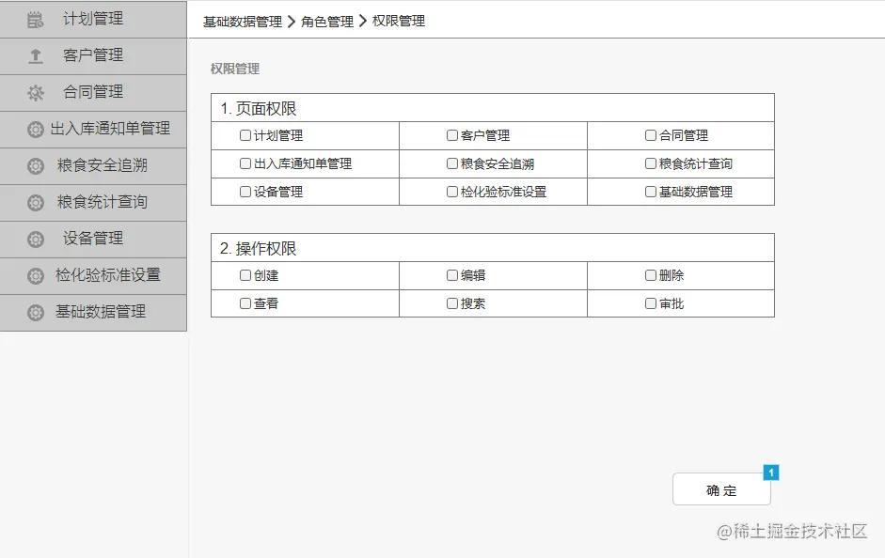Go to 基础数据管理 in the breadcrumb
Viewport: 885px width, 558px height.
click(x=243, y=22)
